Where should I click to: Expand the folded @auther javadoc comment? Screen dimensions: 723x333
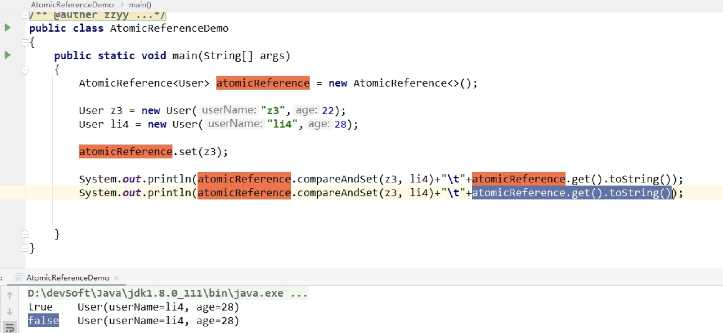[x=25, y=15]
